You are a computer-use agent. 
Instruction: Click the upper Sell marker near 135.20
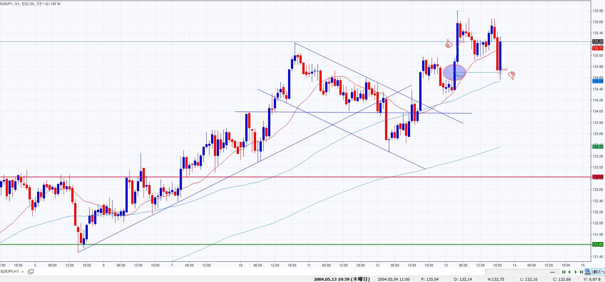click(457, 44)
